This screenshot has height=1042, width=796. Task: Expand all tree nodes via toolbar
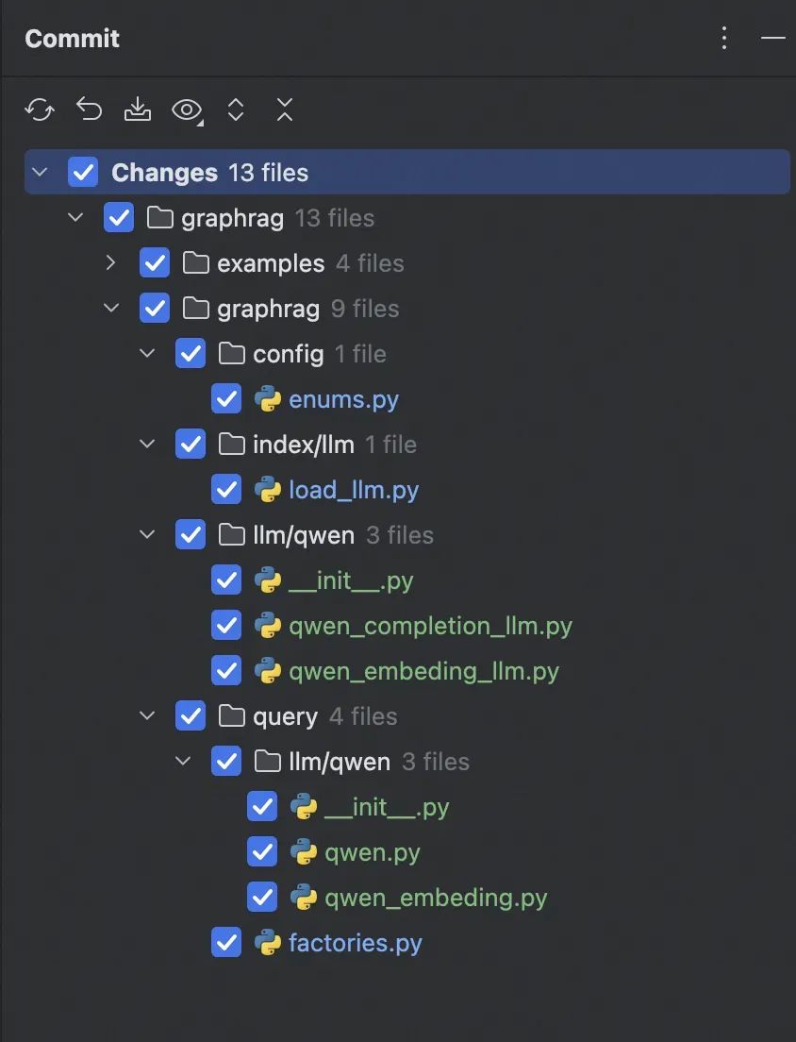coord(236,109)
